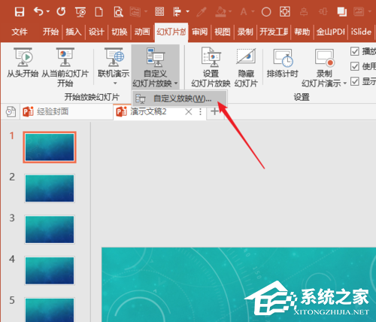Click the three-dot menu on 演示文稿2 tab
The image size is (376, 322).
pos(200,111)
